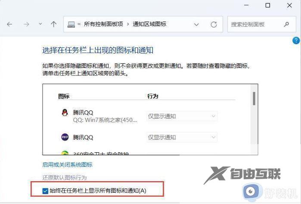Click the heading 选择在任务栏上出现的图标和通知

point(98,50)
